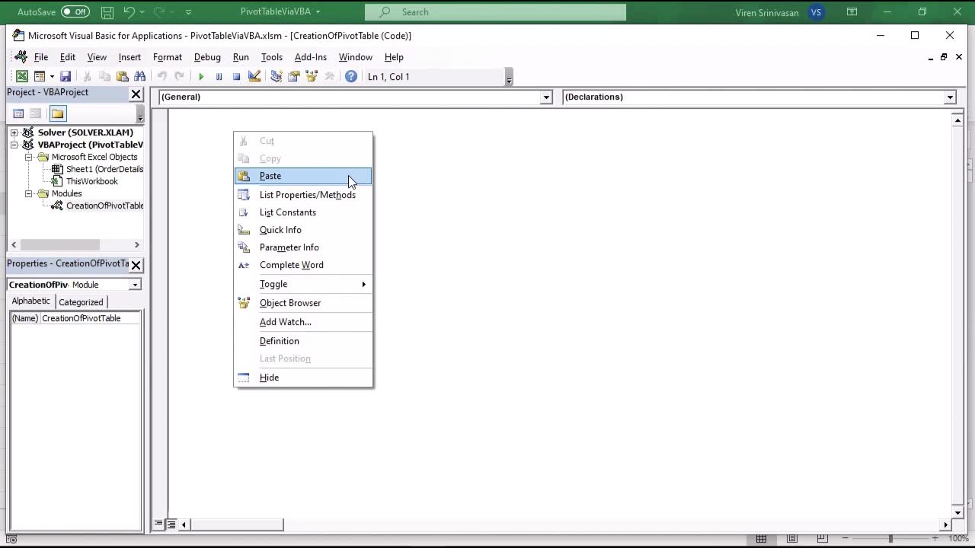975x548 pixels.
Task: Click the toolbar options overflow arrow
Action: pyautogui.click(x=509, y=77)
